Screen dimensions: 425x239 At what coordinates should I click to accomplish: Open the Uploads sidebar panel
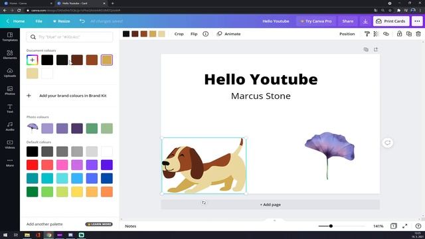(x=10, y=72)
